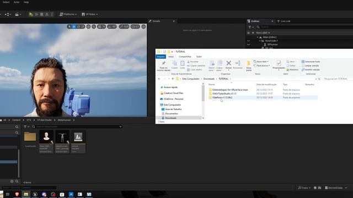This screenshot has height=198, width=353.
Task: Click Selecionar tudo in the ribbon
Action: (311, 62)
